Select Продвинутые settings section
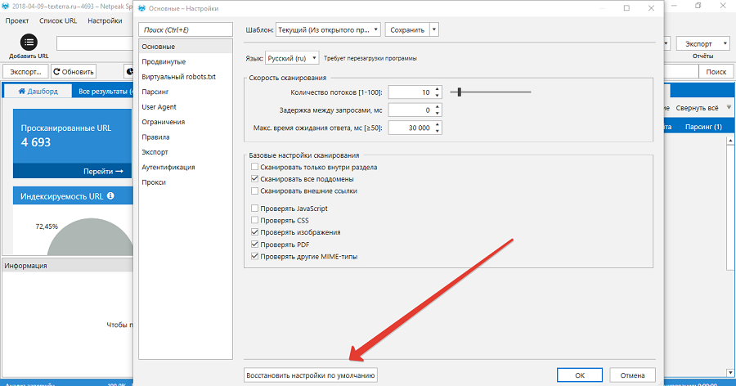Screen dimensions: 736x386 (x=186, y=61)
